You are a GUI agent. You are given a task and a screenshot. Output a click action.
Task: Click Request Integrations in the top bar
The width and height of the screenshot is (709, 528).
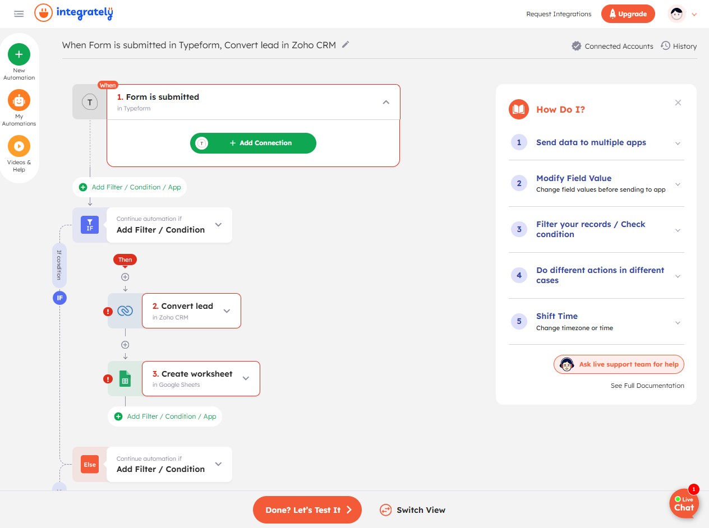tap(559, 14)
